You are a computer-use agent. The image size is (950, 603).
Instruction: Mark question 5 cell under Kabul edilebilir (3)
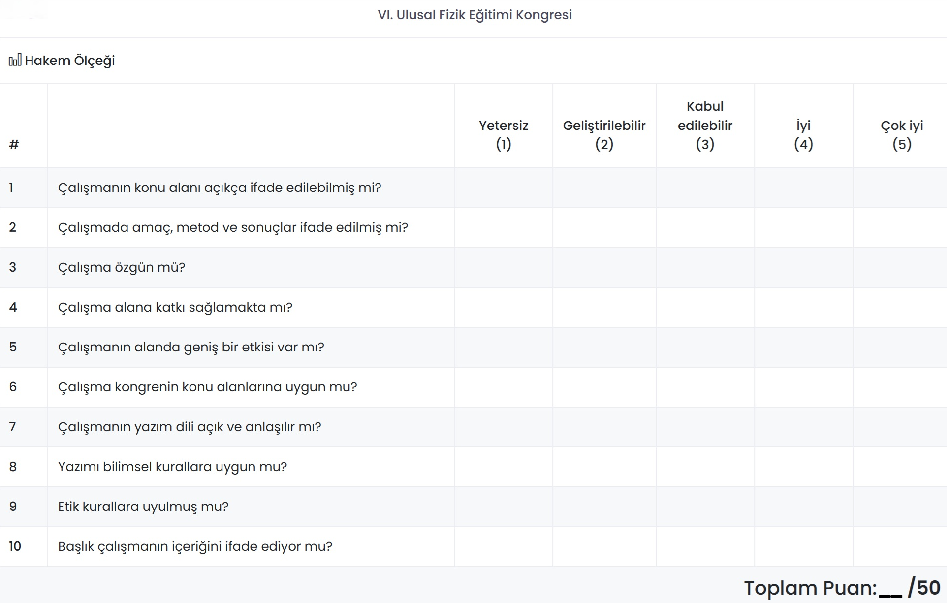705,347
